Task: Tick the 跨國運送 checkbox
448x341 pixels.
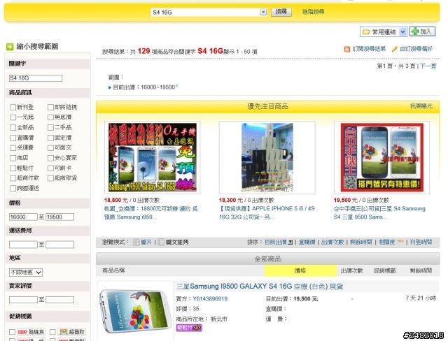Action: (13, 188)
